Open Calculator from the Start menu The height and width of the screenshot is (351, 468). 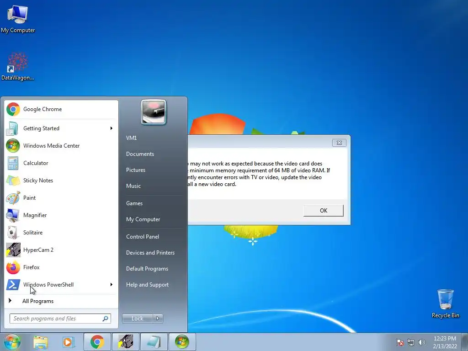click(x=61, y=163)
